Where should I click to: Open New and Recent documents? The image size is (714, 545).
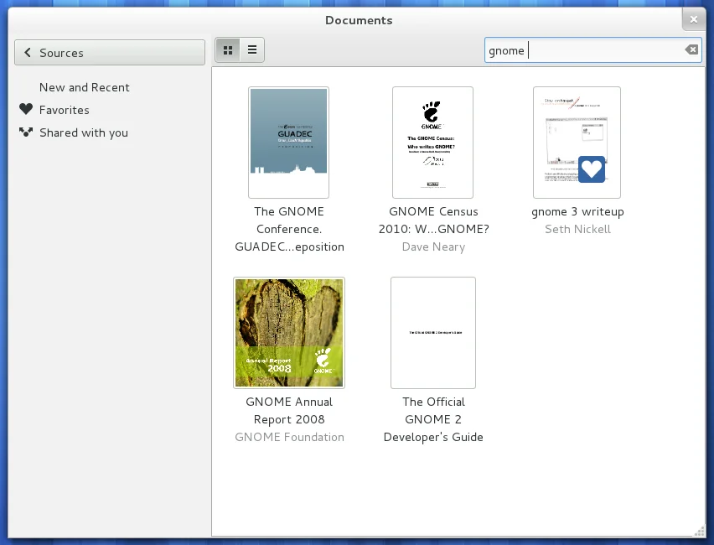(84, 87)
